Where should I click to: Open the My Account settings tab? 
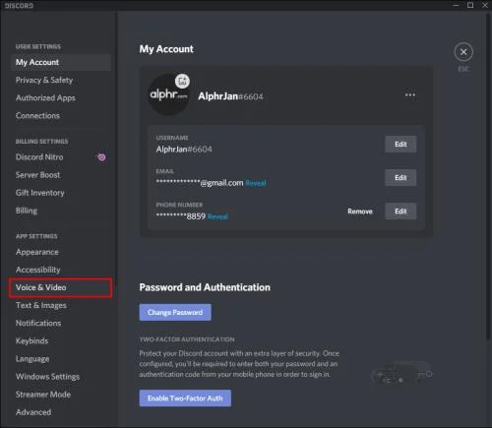(61, 62)
